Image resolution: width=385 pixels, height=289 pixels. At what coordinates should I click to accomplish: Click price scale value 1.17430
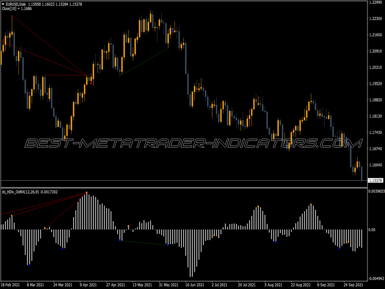tap(376, 132)
